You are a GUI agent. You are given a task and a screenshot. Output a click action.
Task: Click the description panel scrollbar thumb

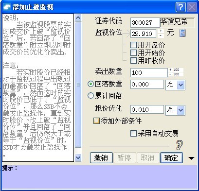coord(78,85)
